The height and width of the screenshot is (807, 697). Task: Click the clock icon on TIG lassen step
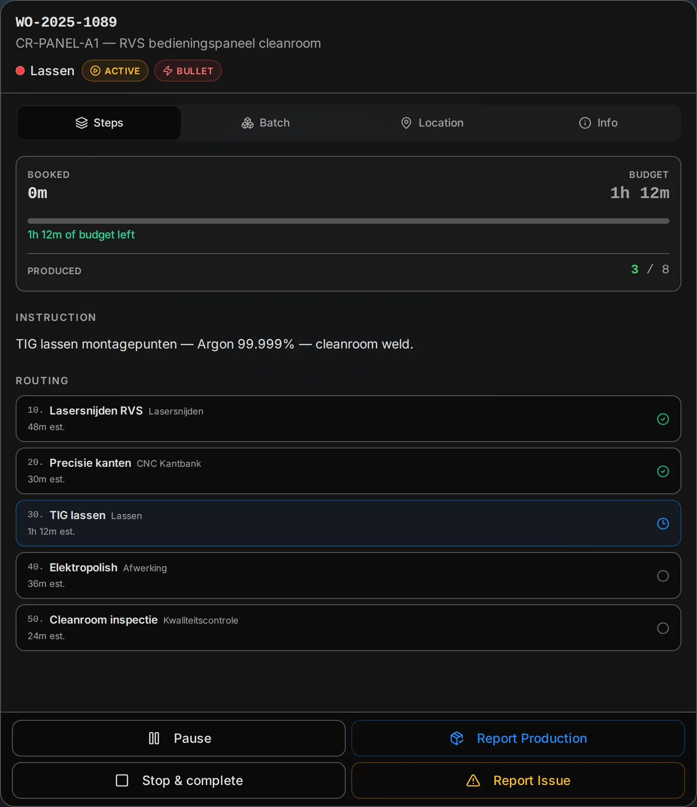pos(663,524)
